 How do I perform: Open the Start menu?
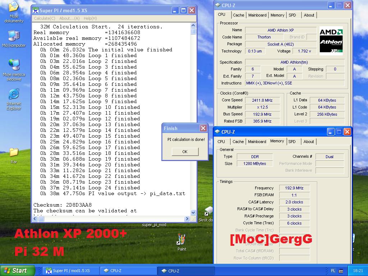[17, 271]
